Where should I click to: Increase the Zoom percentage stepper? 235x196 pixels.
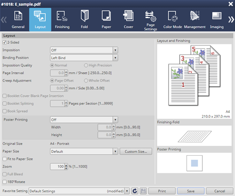(x=66, y=165)
